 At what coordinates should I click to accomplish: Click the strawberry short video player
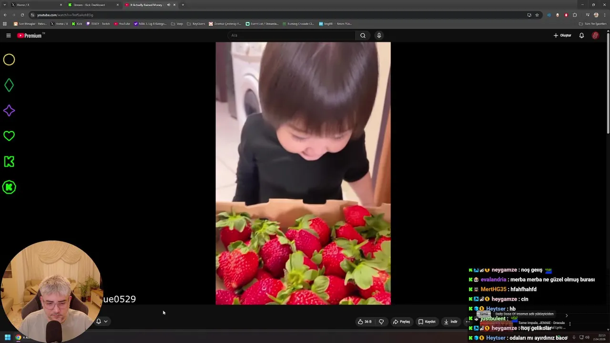tap(303, 173)
